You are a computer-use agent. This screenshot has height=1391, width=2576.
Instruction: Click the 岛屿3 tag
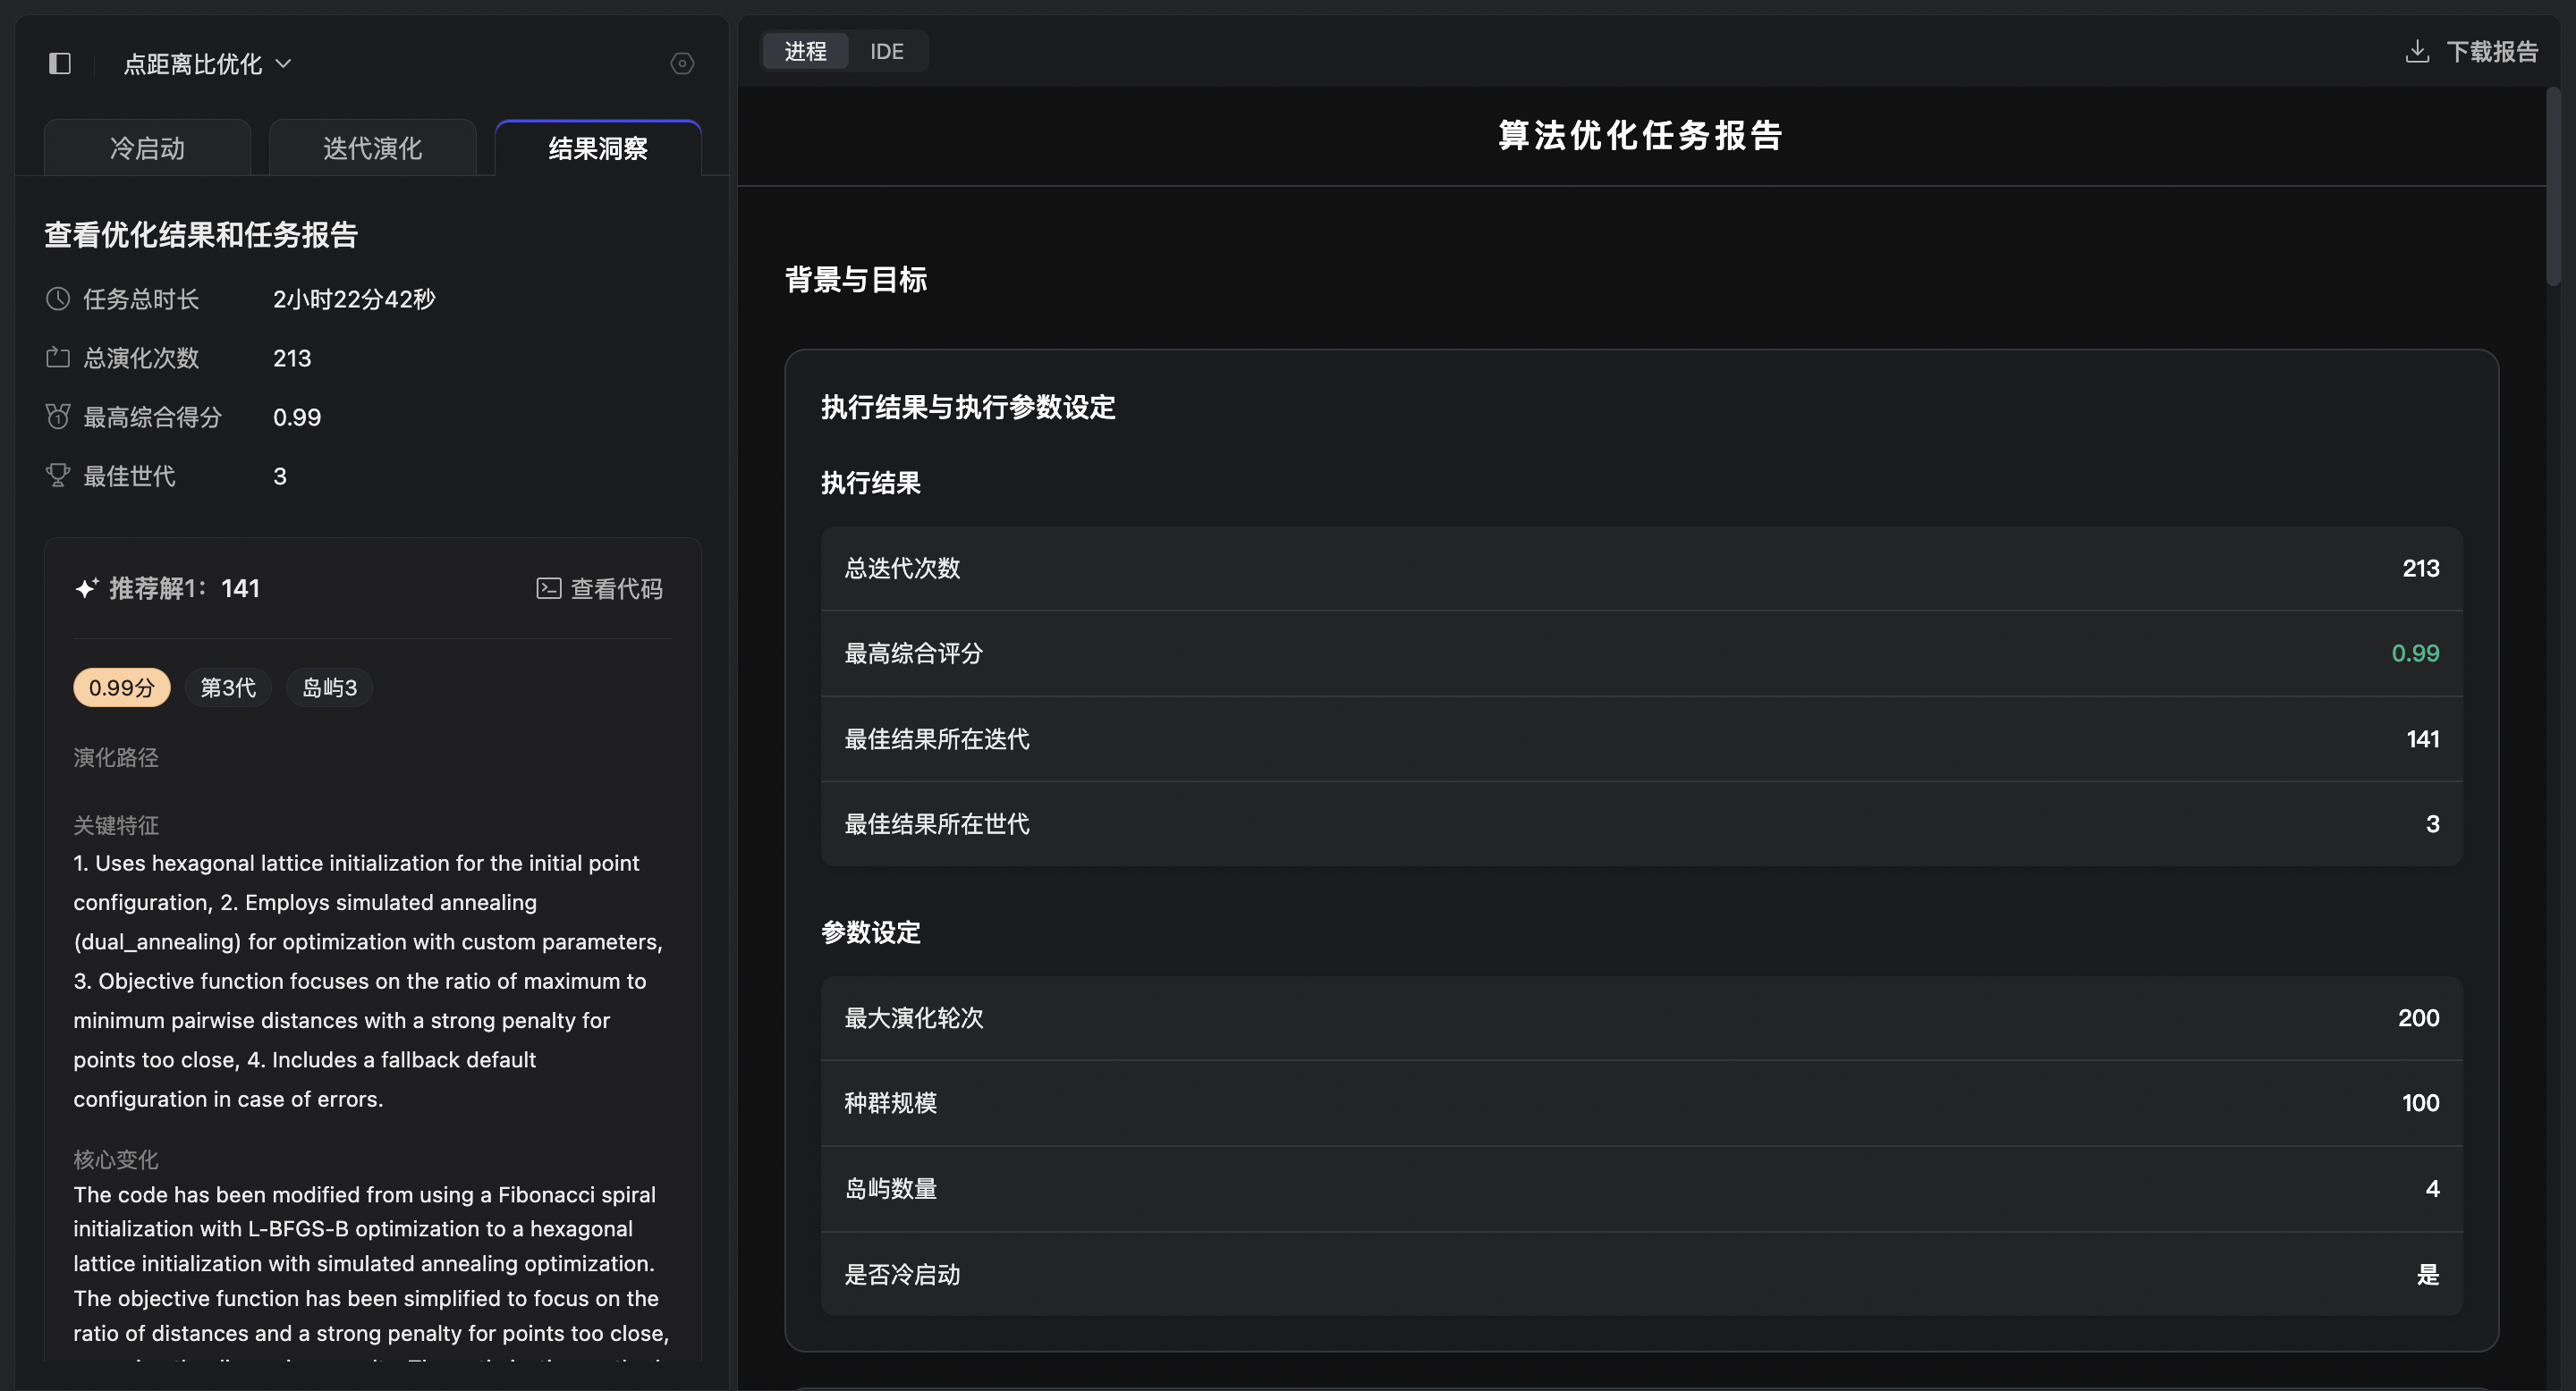point(329,687)
